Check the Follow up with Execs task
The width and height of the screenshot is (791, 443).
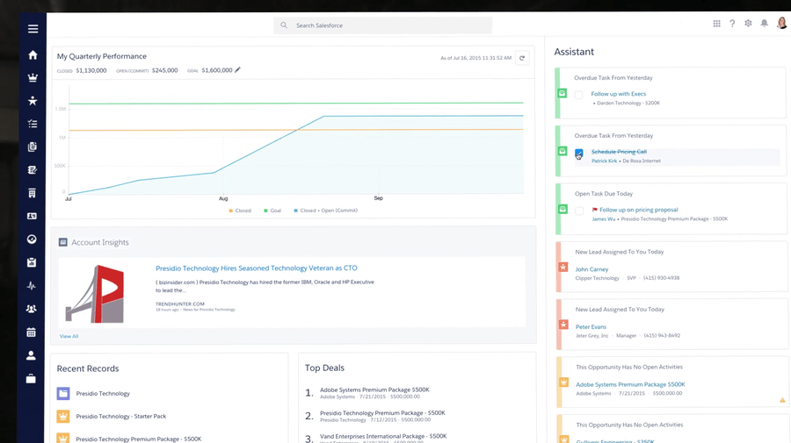tap(578, 95)
